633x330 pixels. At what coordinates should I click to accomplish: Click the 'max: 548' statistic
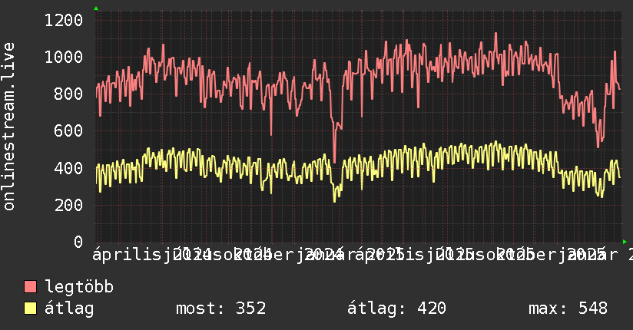coord(568,309)
